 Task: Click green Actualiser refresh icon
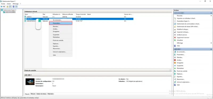pos(175,40)
